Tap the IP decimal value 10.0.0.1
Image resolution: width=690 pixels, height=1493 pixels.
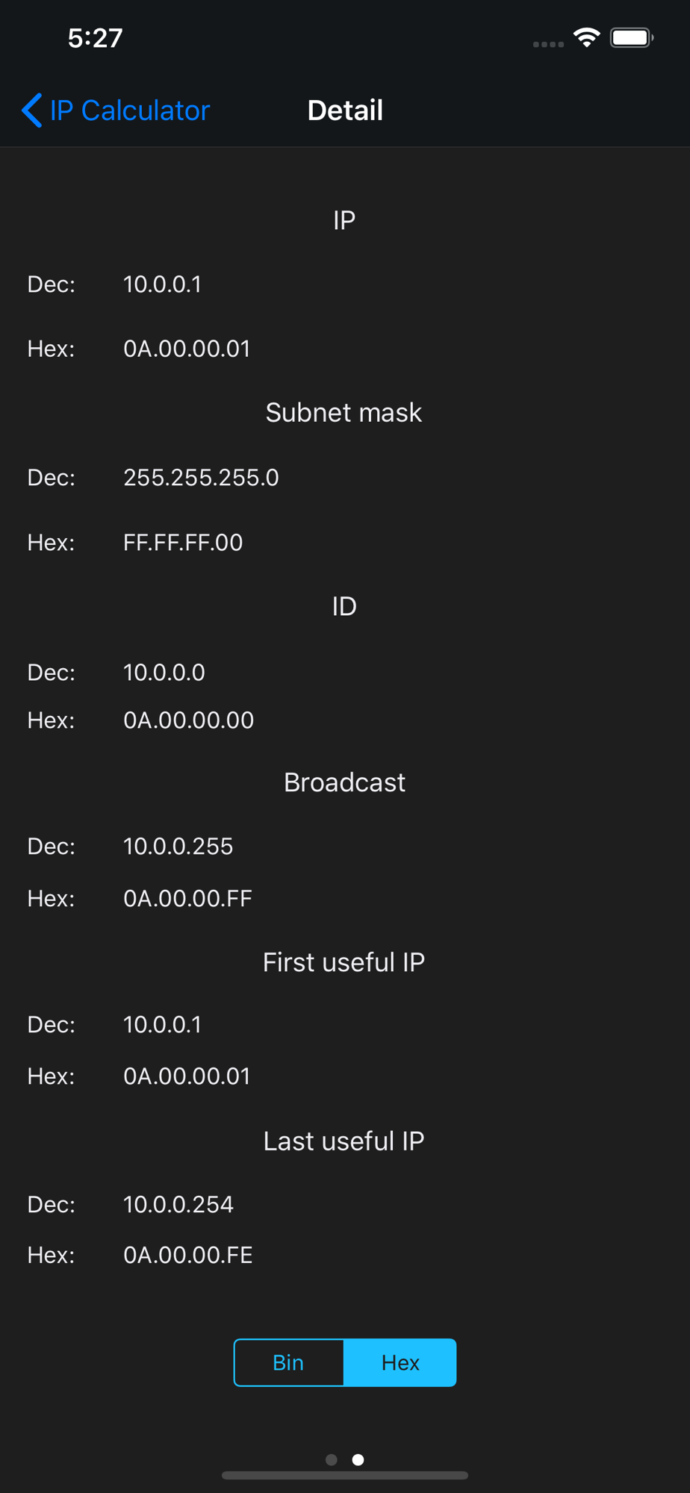(x=162, y=284)
